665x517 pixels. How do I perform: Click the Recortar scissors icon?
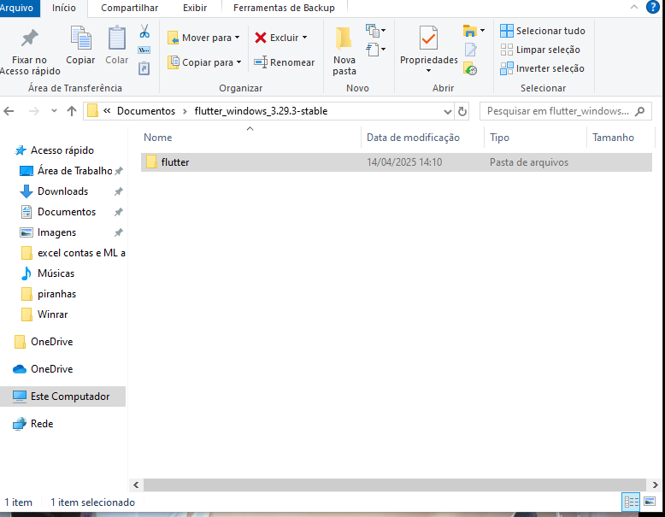(144, 31)
